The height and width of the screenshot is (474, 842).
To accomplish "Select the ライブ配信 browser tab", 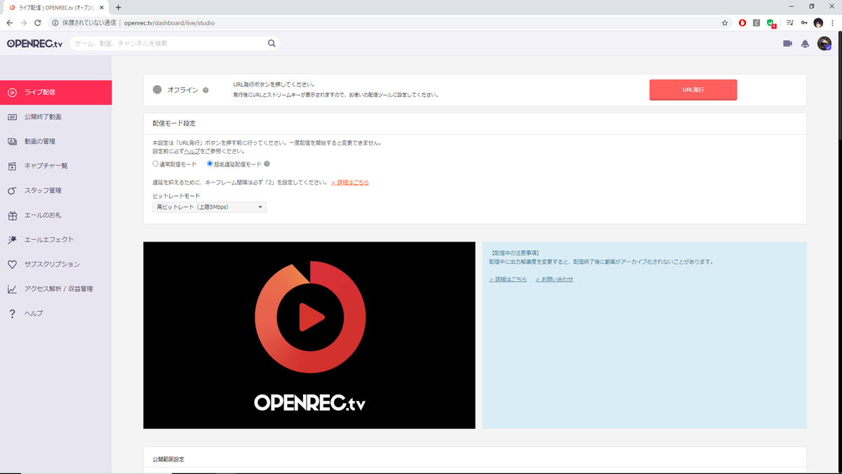I will (x=56, y=7).
